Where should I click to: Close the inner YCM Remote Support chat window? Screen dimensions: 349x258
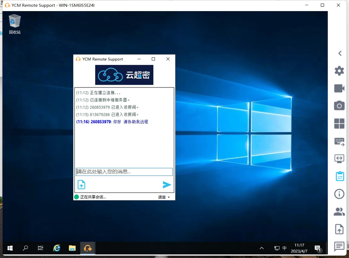click(168, 59)
